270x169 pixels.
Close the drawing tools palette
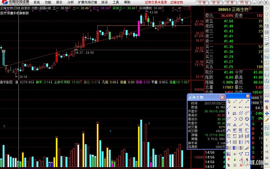click(248, 96)
